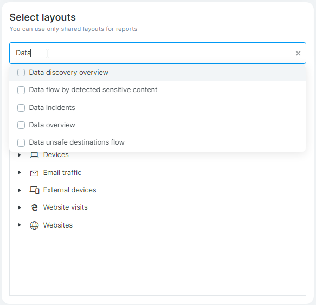Check the Data unsafe destinations flow checkbox
Image resolution: width=316 pixels, height=305 pixels.
point(21,142)
